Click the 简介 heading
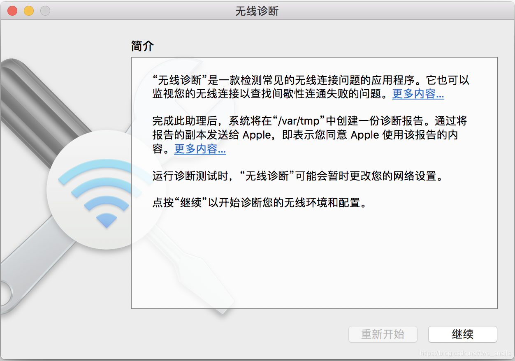The image size is (515, 361). 142,46
